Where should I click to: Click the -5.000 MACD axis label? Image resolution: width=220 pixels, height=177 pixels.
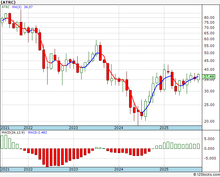click(209, 158)
